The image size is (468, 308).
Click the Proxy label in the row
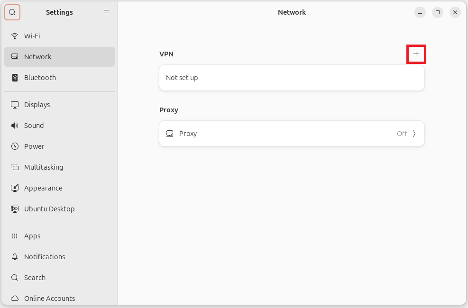point(188,134)
